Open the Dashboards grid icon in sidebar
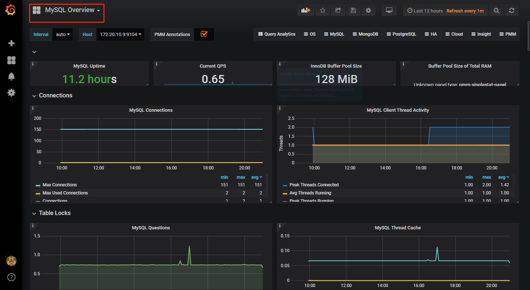Image resolution: width=530 pixels, height=290 pixels. 11,60
